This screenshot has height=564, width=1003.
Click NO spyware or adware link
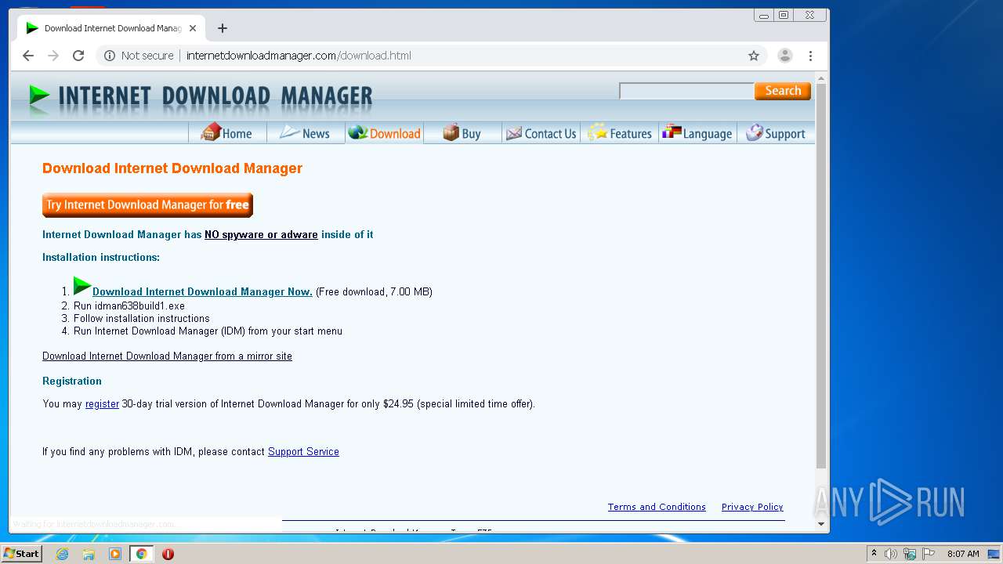[261, 234]
